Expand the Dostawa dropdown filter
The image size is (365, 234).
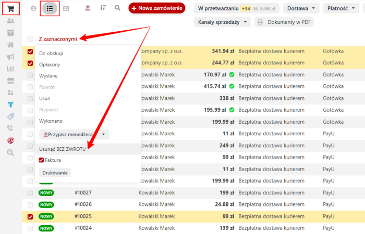[301, 8]
